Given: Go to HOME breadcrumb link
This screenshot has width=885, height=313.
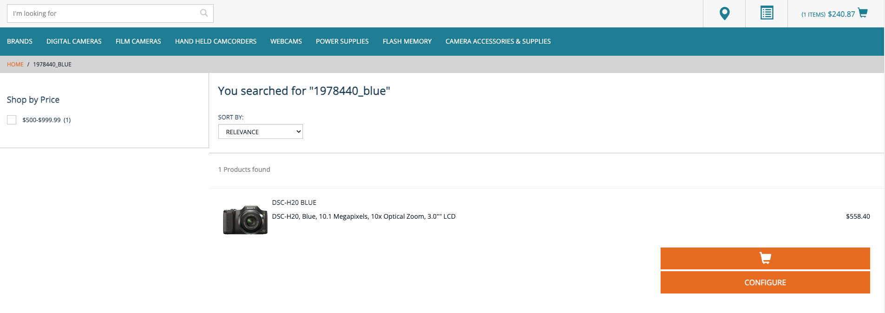Looking at the screenshot, I should coord(15,65).
